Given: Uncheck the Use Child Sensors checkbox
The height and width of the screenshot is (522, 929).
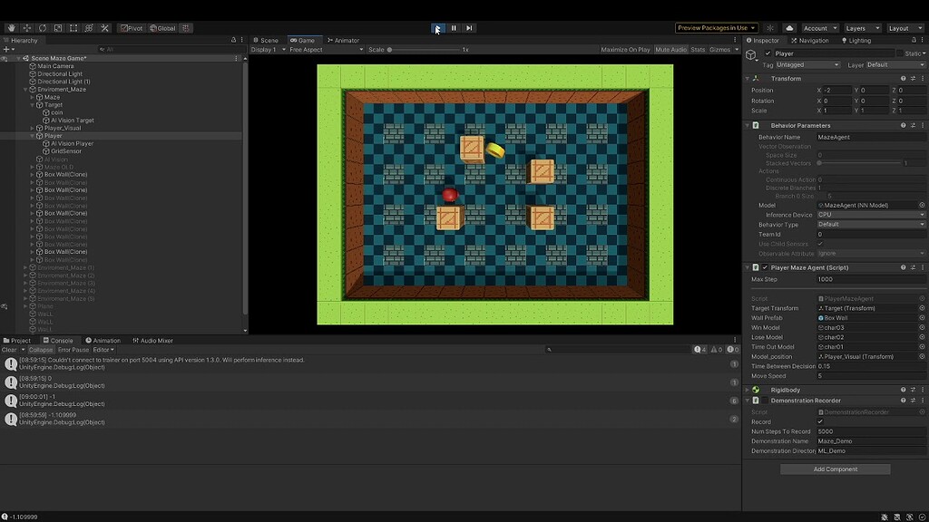Looking at the screenshot, I should click(x=819, y=244).
